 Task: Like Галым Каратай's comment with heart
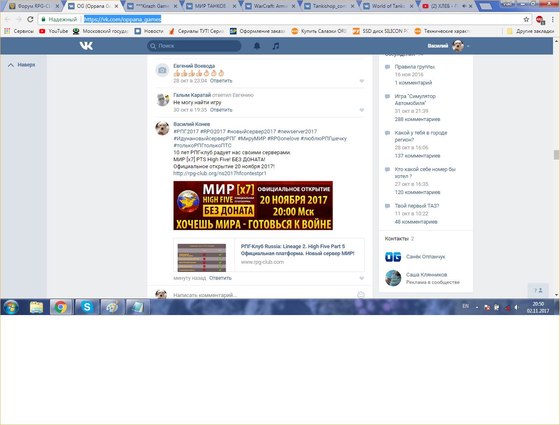point(362,110)
